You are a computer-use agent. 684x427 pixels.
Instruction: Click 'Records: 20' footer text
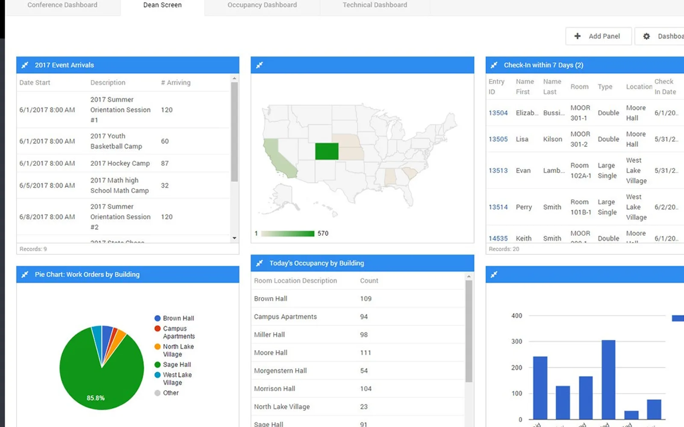[x=504, y=249]
